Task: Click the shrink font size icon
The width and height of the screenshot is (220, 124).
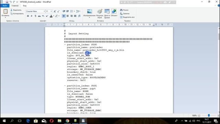Action: (58, 11)
